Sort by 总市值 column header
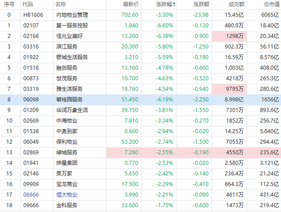Screen dimensions: 281x212 (x=272, y=4)
